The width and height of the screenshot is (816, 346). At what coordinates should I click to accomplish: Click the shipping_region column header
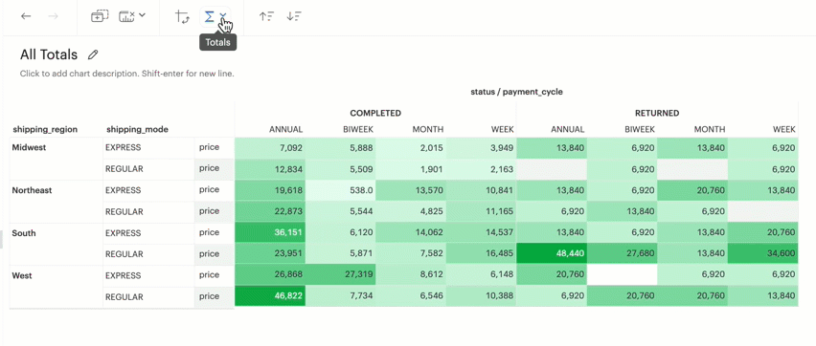(45, 129)
